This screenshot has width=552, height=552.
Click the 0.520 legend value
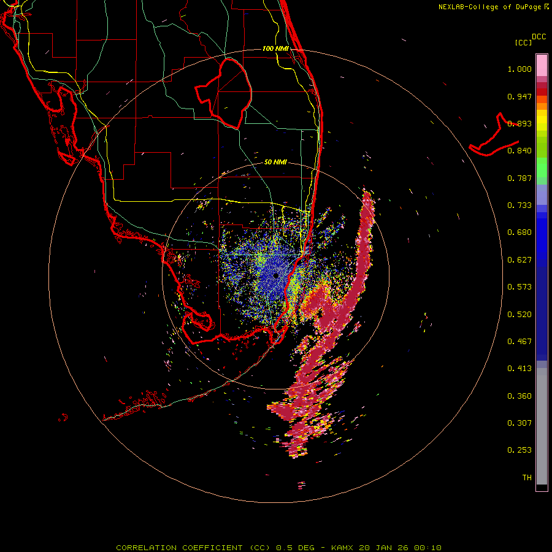tap(519, 315)
